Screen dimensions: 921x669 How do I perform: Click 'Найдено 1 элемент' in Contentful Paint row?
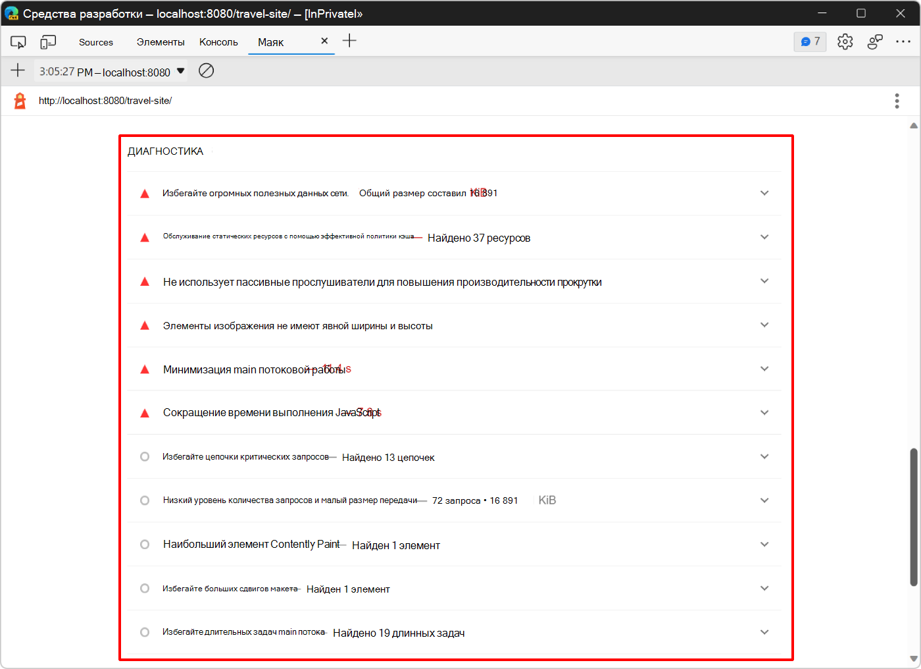click(396, 545)
